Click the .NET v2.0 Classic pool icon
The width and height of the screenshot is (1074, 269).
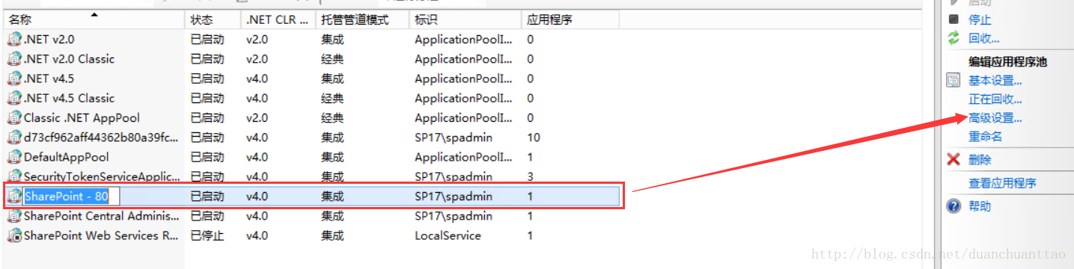pyautogui.click(x=14, y=58)
